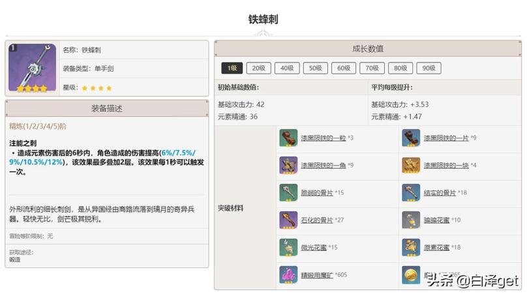Switch to the 50级 level tab
The height and width of the screenshot is (296, 527).
[316, 68]
